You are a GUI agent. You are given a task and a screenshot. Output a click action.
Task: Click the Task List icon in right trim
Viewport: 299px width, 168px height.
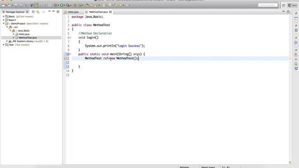tap(296, 30)
